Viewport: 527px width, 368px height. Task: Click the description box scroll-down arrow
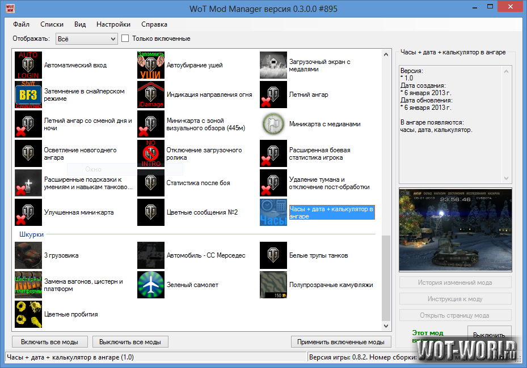[x=507, y=178]
